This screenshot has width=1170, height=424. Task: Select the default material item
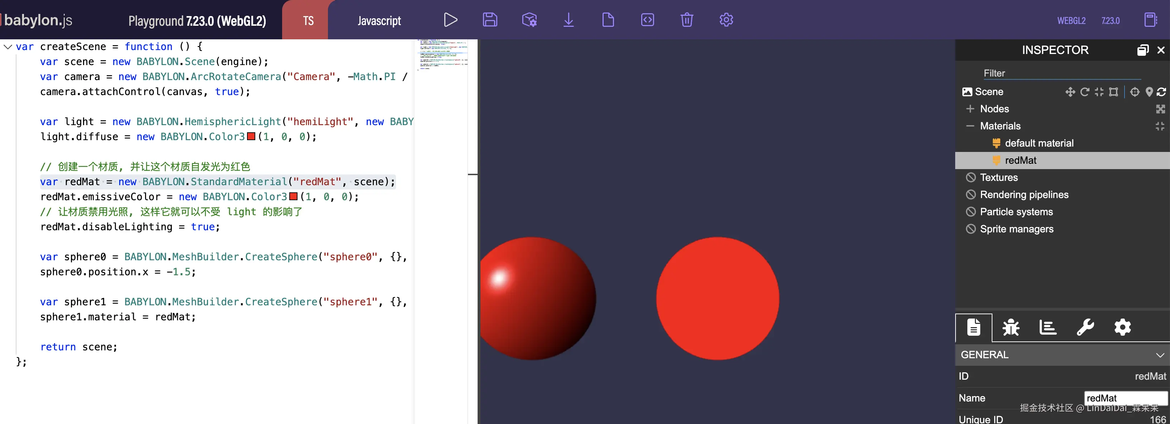click(1039, 143)
